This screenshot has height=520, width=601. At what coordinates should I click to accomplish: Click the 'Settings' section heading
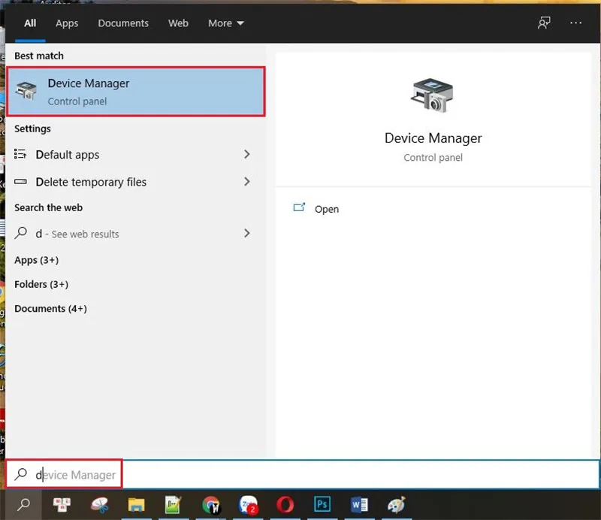32,128
